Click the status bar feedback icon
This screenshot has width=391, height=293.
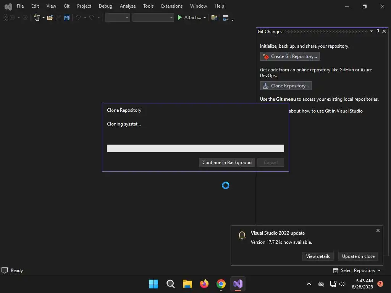click(5, 270)
